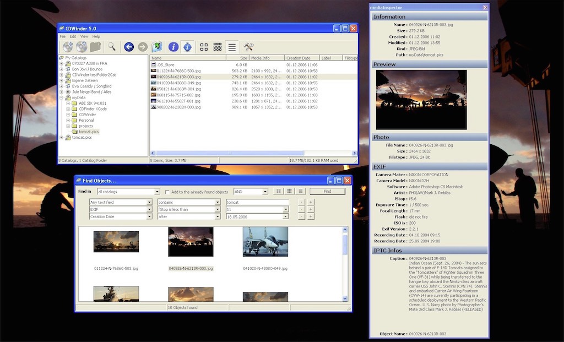Expand the 'Bon Jovi / Bounce' catalog
564x342 pixels.
[x=62, y=69]
